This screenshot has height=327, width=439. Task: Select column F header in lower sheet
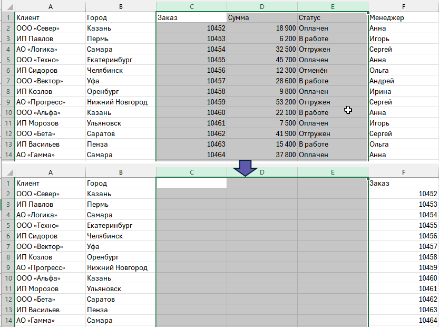point(403,172)
